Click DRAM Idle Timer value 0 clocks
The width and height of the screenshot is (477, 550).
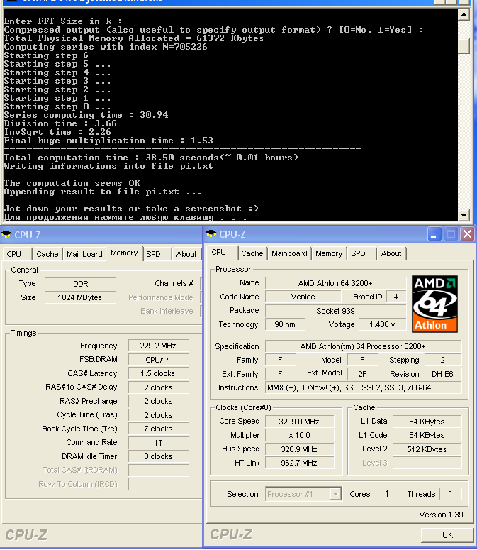click(x=158, y=456)
